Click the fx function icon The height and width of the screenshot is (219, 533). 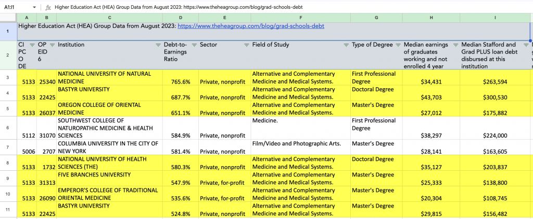pyautogui.click(x=48, y=7)
